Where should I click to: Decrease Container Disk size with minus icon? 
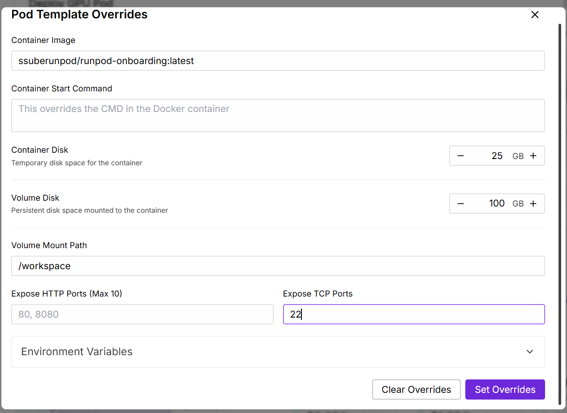click(460, 156)
